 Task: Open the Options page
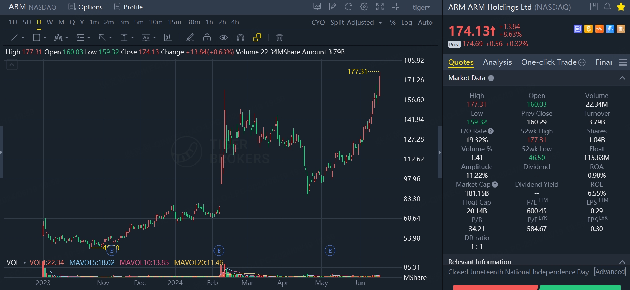(85, 7)
